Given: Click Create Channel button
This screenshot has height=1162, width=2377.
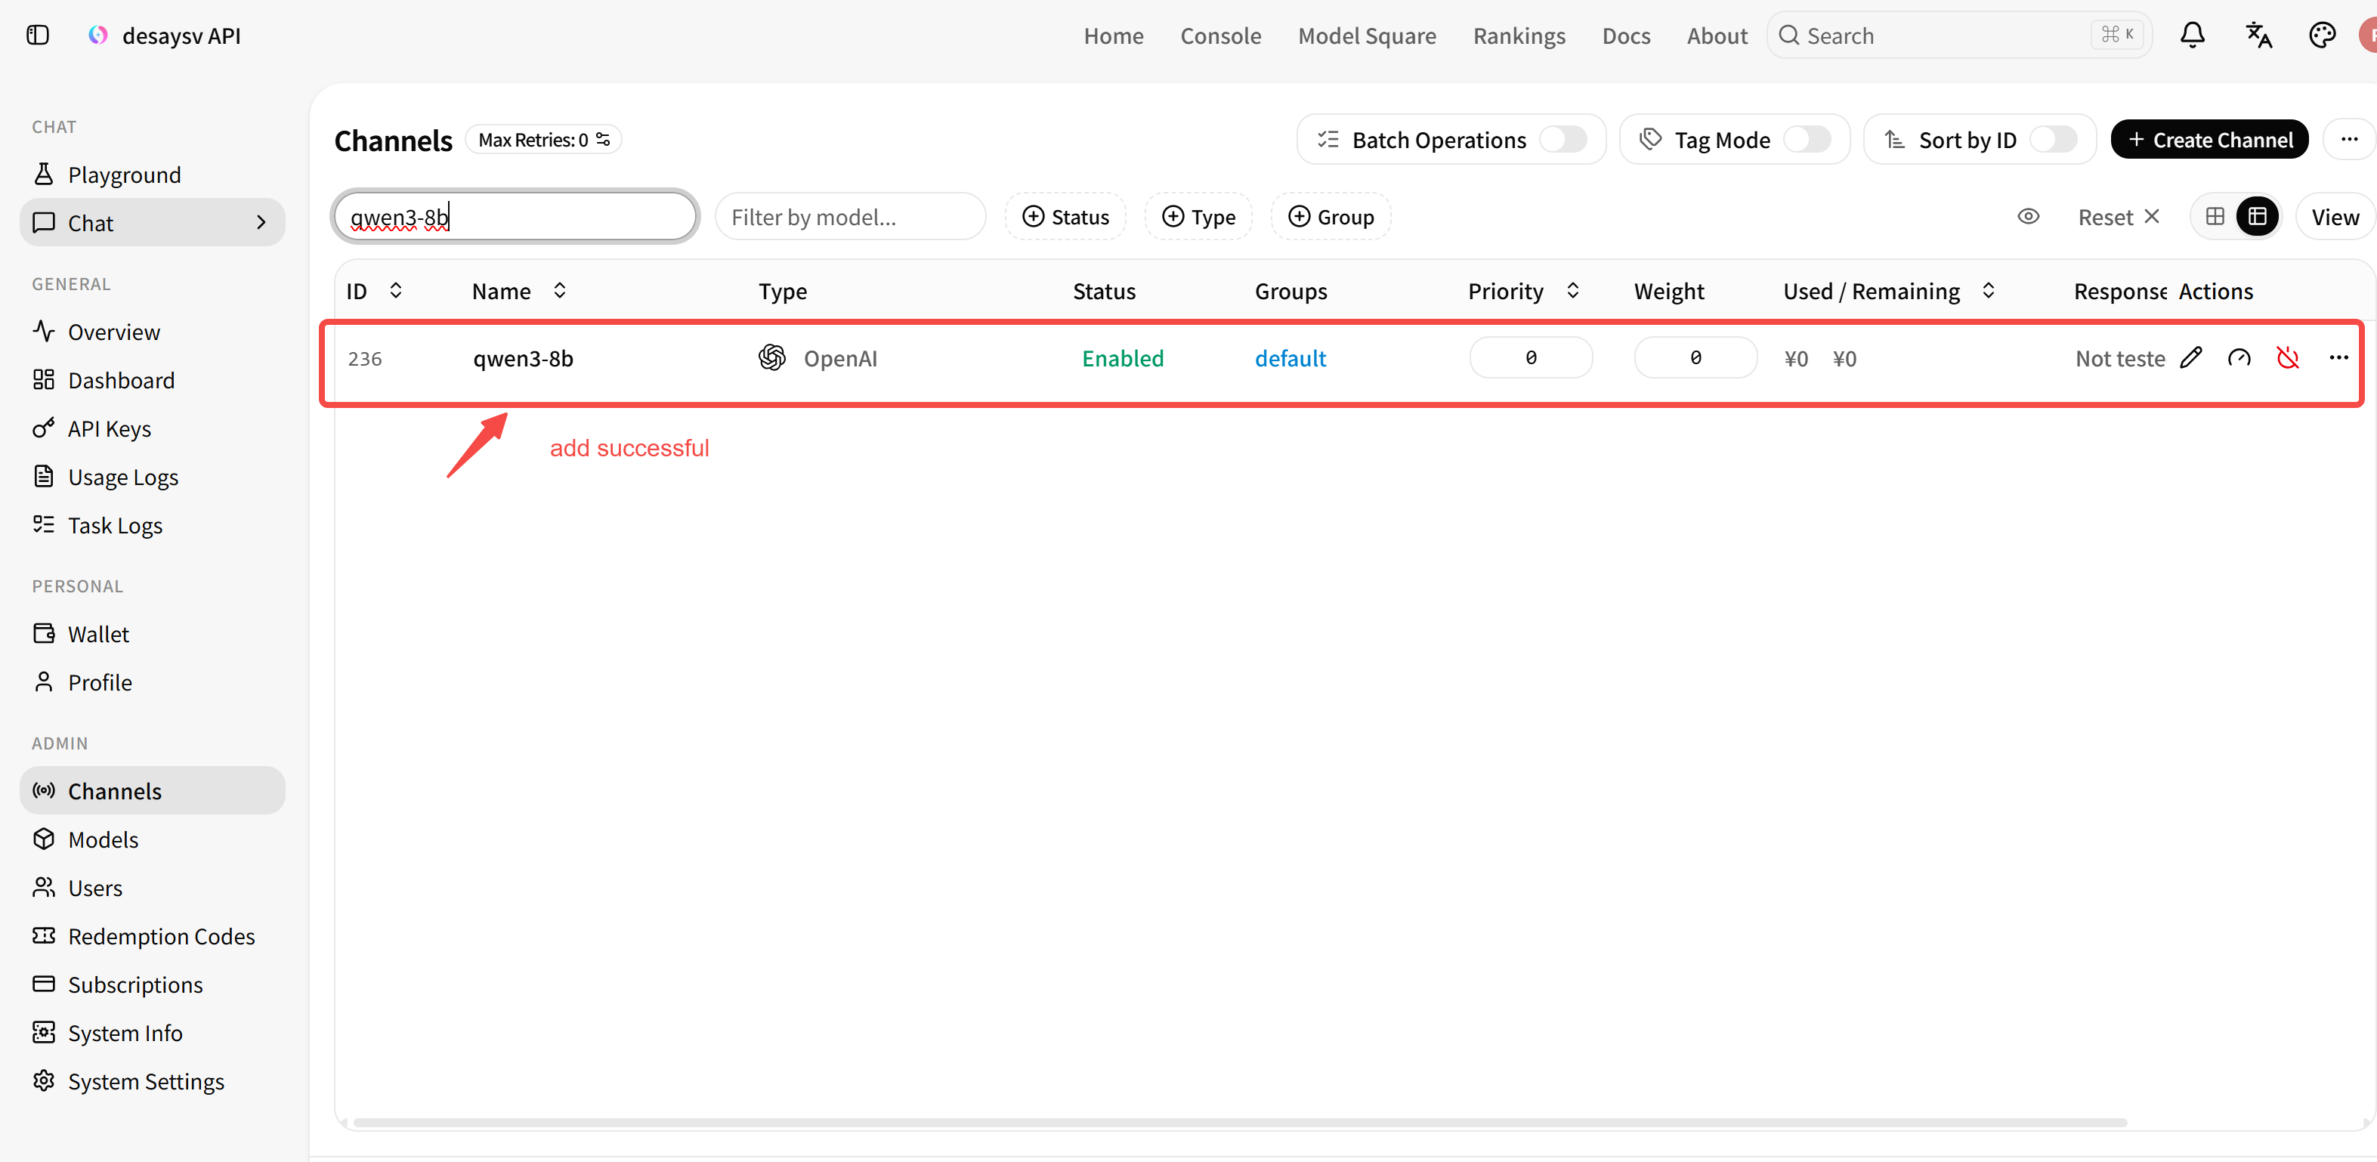Looking at the screenshot, I should (x=2209, y=139).
